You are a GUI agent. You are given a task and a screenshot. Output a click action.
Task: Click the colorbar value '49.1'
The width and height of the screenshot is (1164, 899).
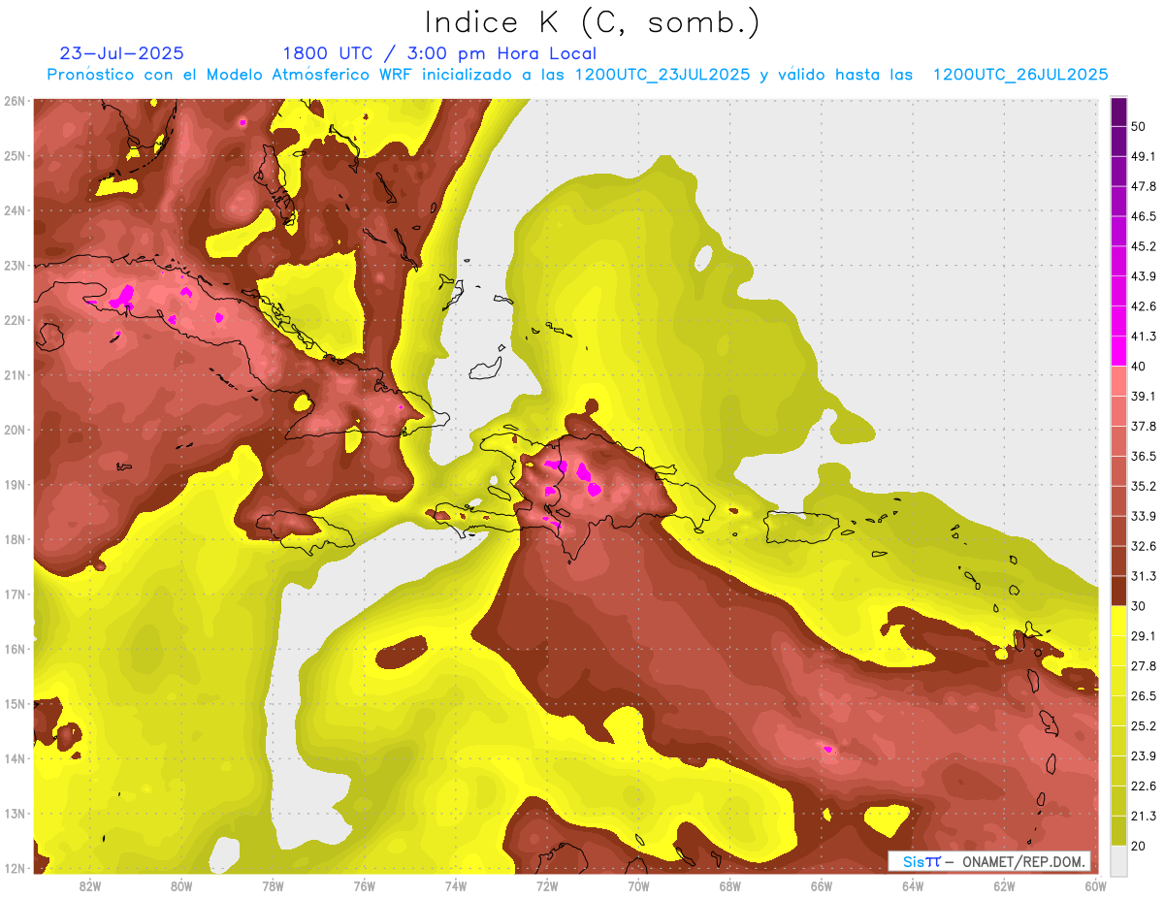[x=1144, y=156]
